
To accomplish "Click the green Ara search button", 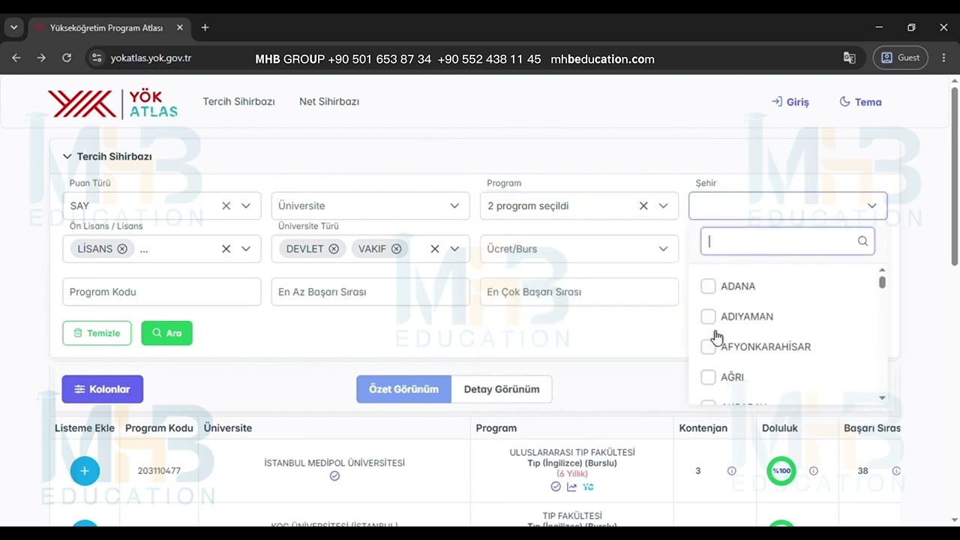I will pyautogui.click(x=166, y=333).
